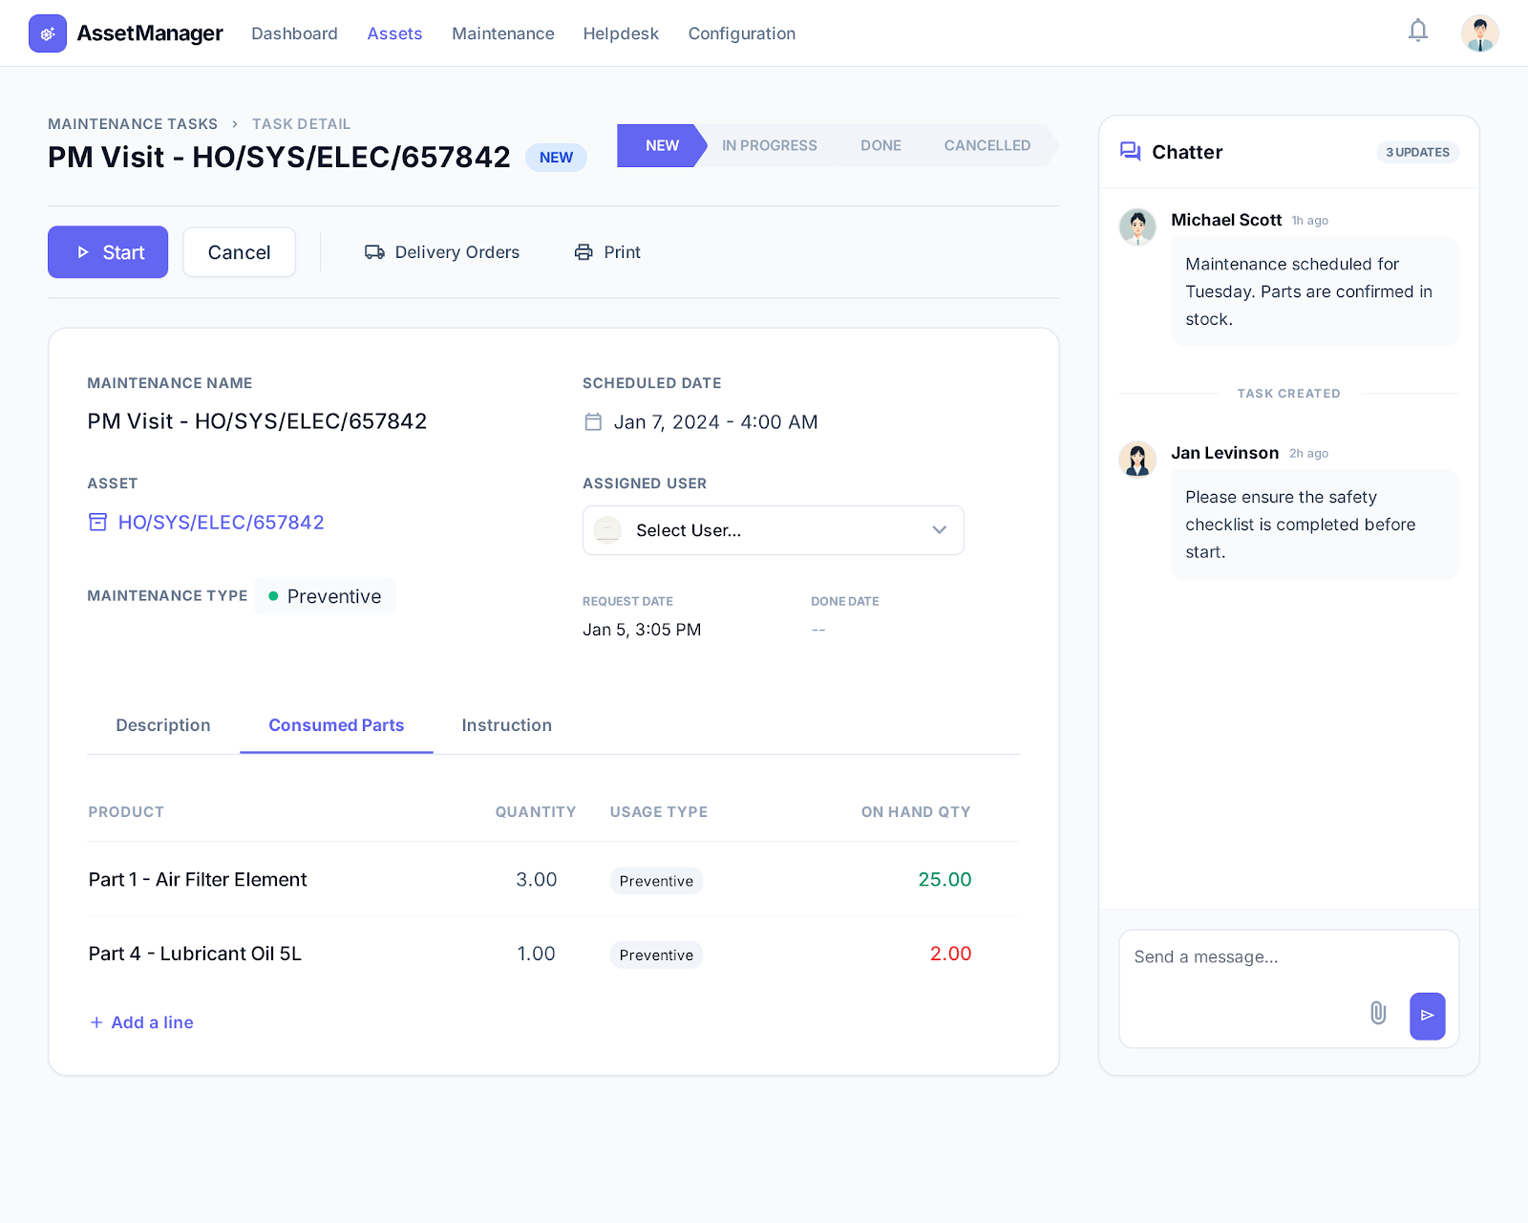Set status to Done stage
This screenshot has width=1528, height=1223.
pyautogui.click(x=881, y=146)
